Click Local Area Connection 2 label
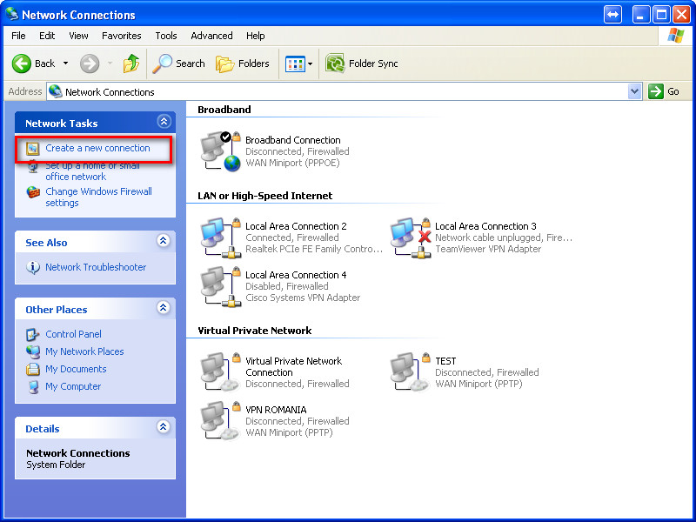696x522 pixels. click(296, 226)
